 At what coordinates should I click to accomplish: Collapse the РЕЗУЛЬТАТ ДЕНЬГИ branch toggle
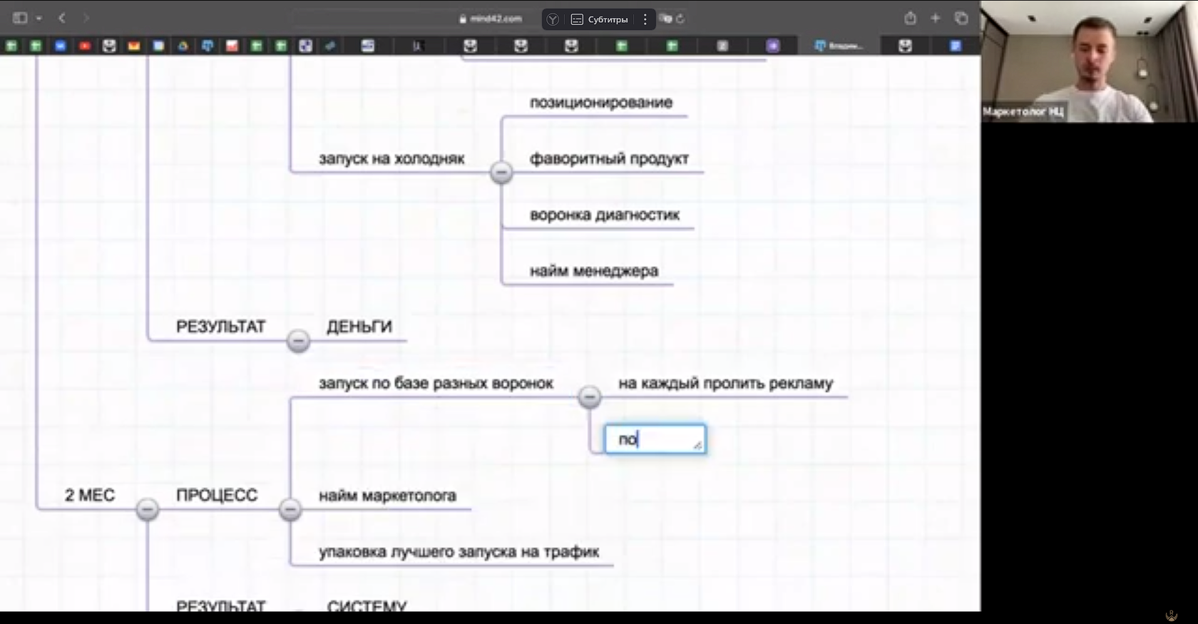tap(298, 340)
